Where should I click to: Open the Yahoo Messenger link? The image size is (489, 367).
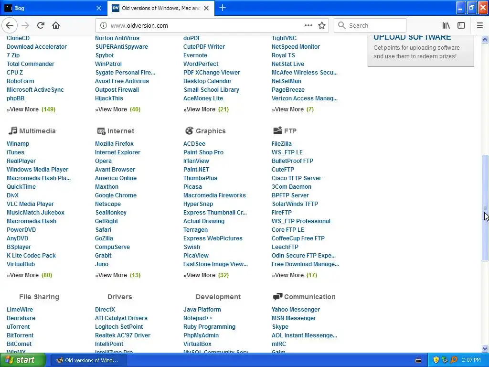(296, 309)
